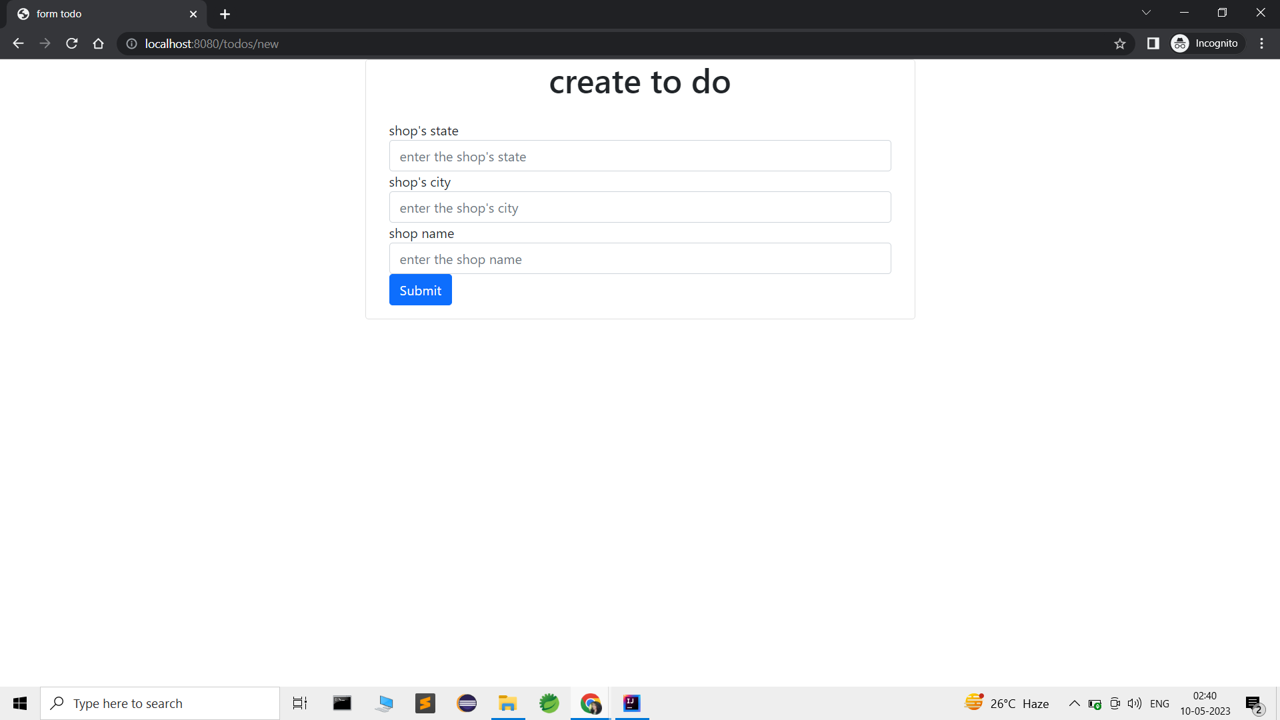The width and height of the screenshot is (1280, 720).
Task: Launch Sublime Text from the taskbar
Action: (425, 703)
